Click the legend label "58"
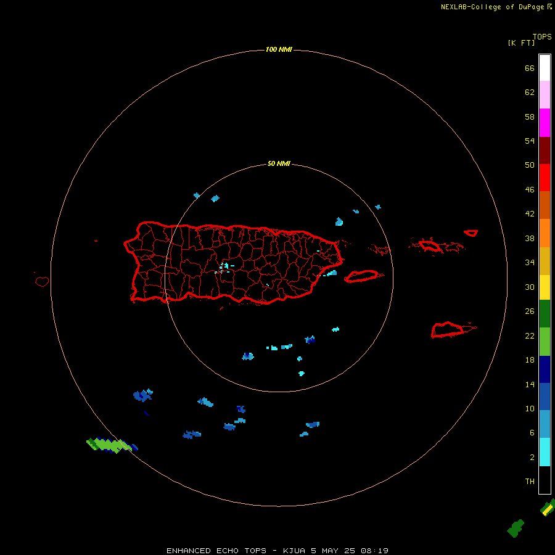Viewport: 555px width, 555px height. pos(530,117)
